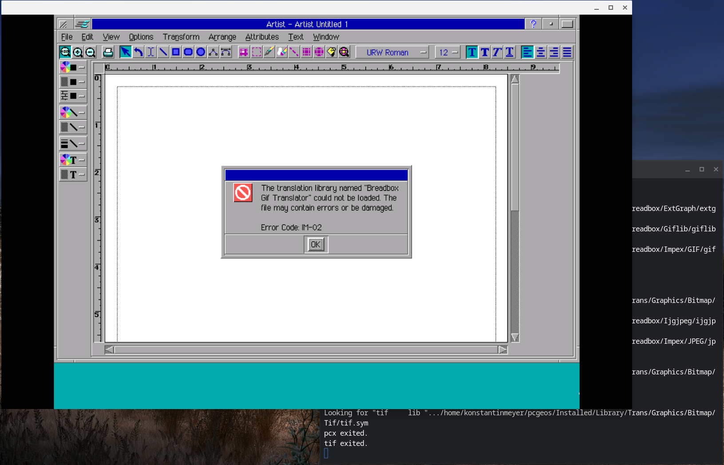Select the bitmap pencil tool
Viewport: 724px width, 465px height.
coord(269,52)
